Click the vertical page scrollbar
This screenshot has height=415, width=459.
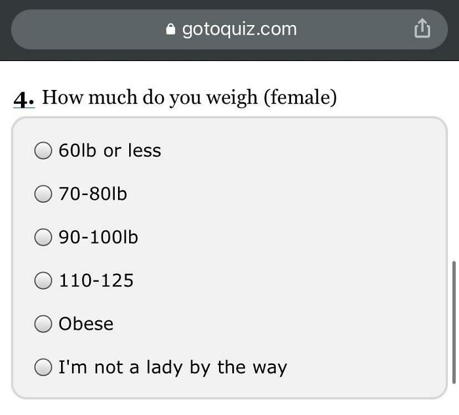click(x=454, y=322)
